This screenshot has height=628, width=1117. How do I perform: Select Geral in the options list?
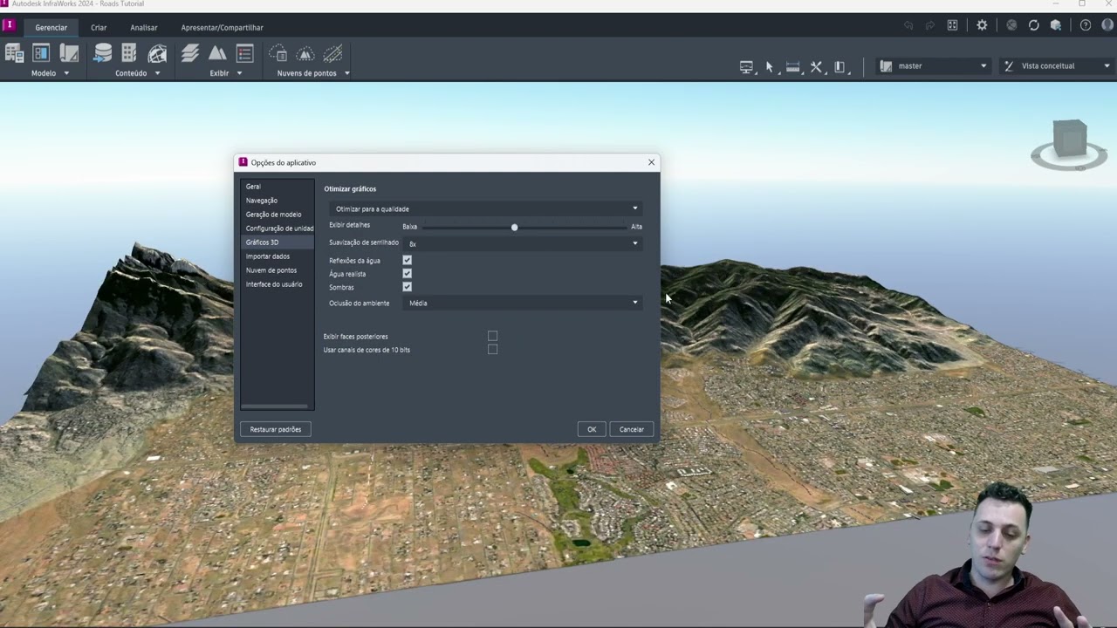[x=277, y=187]
